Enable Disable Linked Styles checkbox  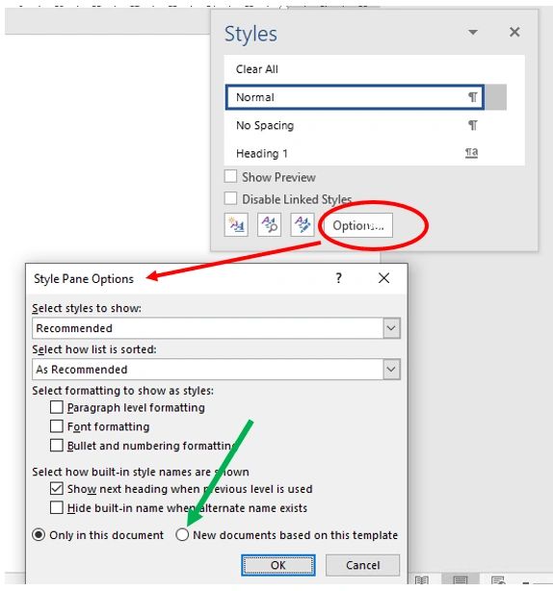230,198
